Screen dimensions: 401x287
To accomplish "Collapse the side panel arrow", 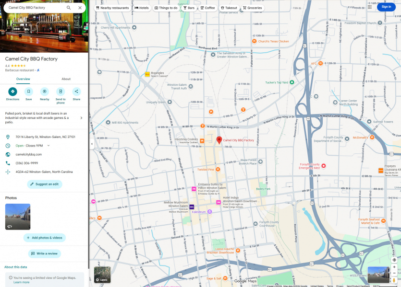I will [91, 144].
